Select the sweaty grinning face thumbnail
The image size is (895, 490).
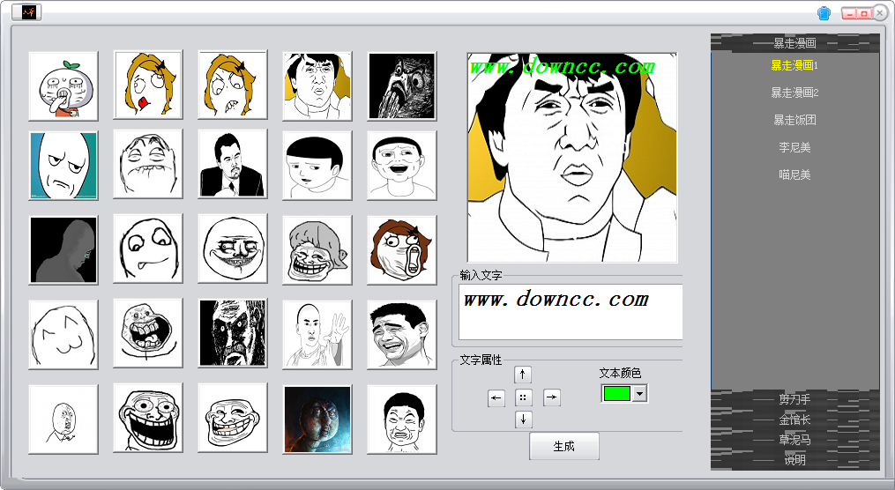point(148,164)
